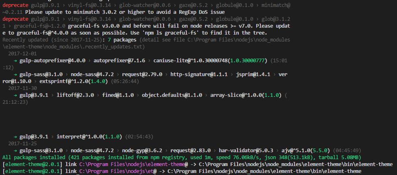Image resolution: width=397 pixels, height=175 pixels.
Task: Click the 'autoprefixer@7.1.6' package
Action: coord(119,61)
